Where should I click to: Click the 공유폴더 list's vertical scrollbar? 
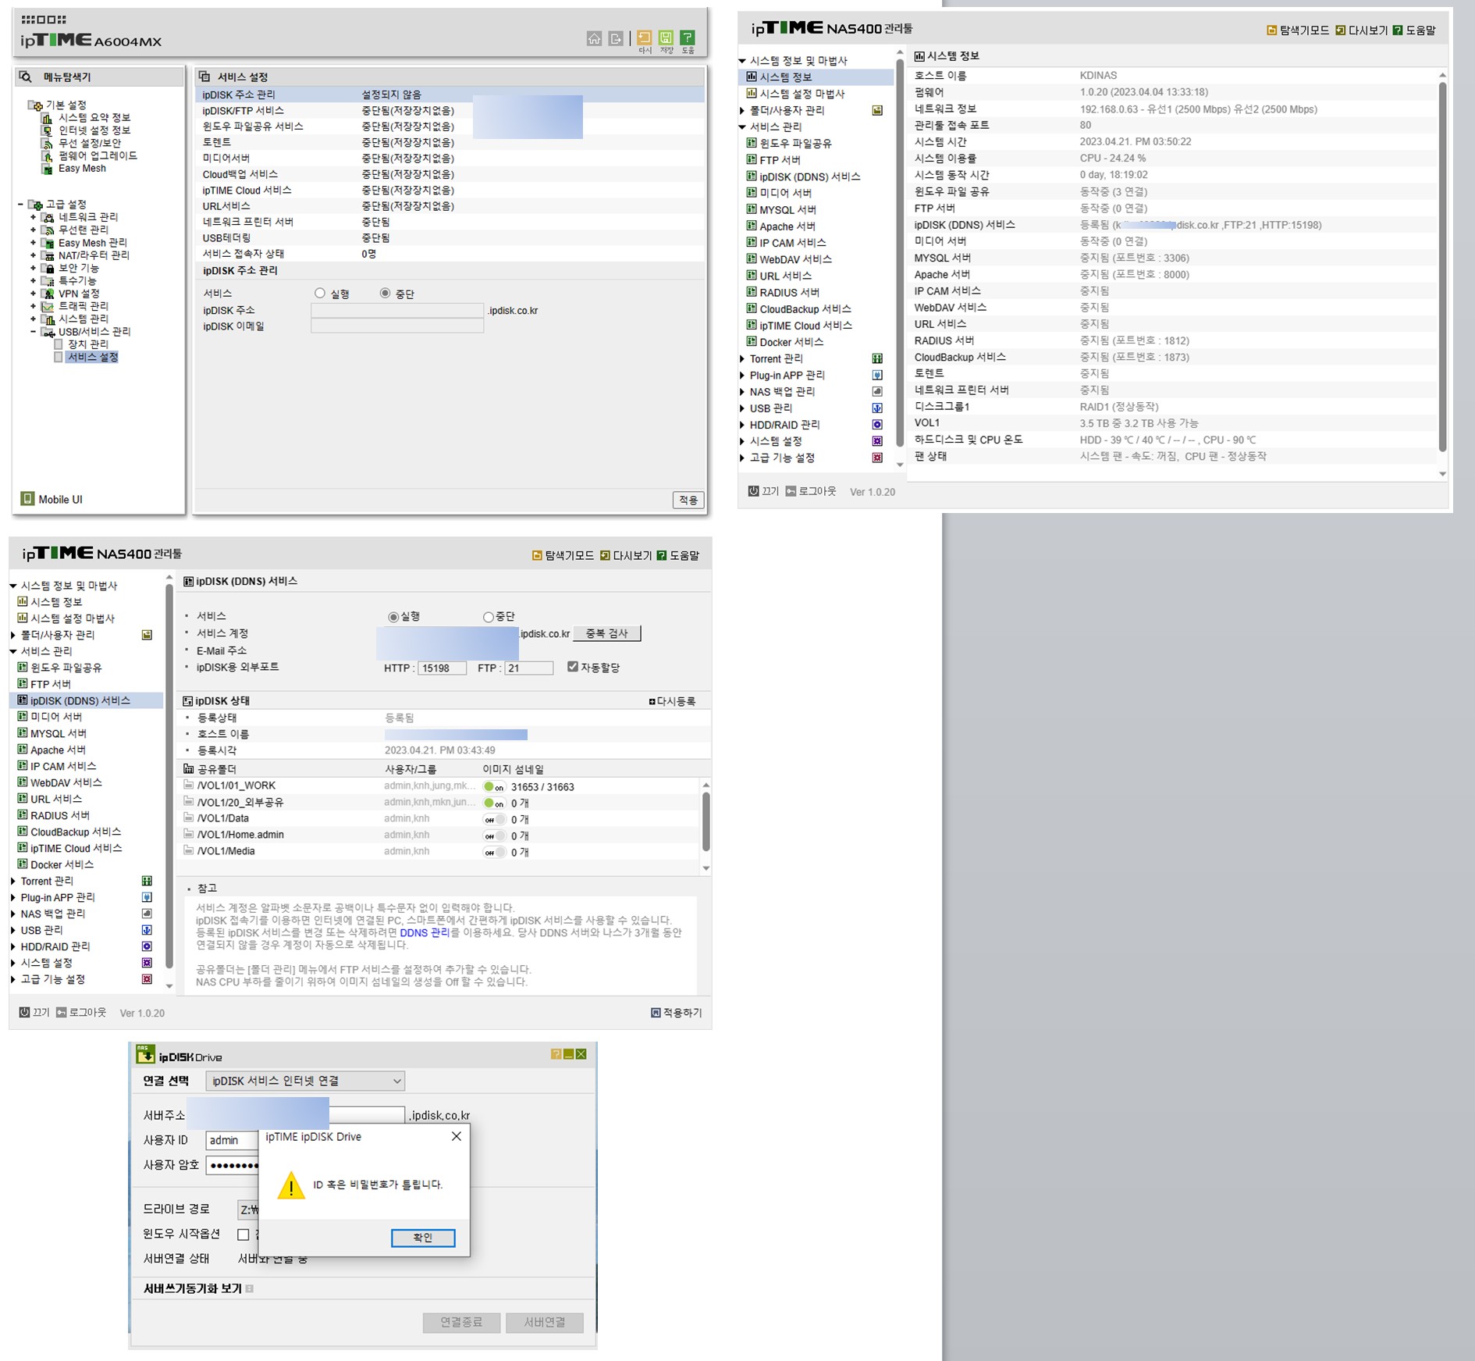pyautogui.click(x=706, y=821)
